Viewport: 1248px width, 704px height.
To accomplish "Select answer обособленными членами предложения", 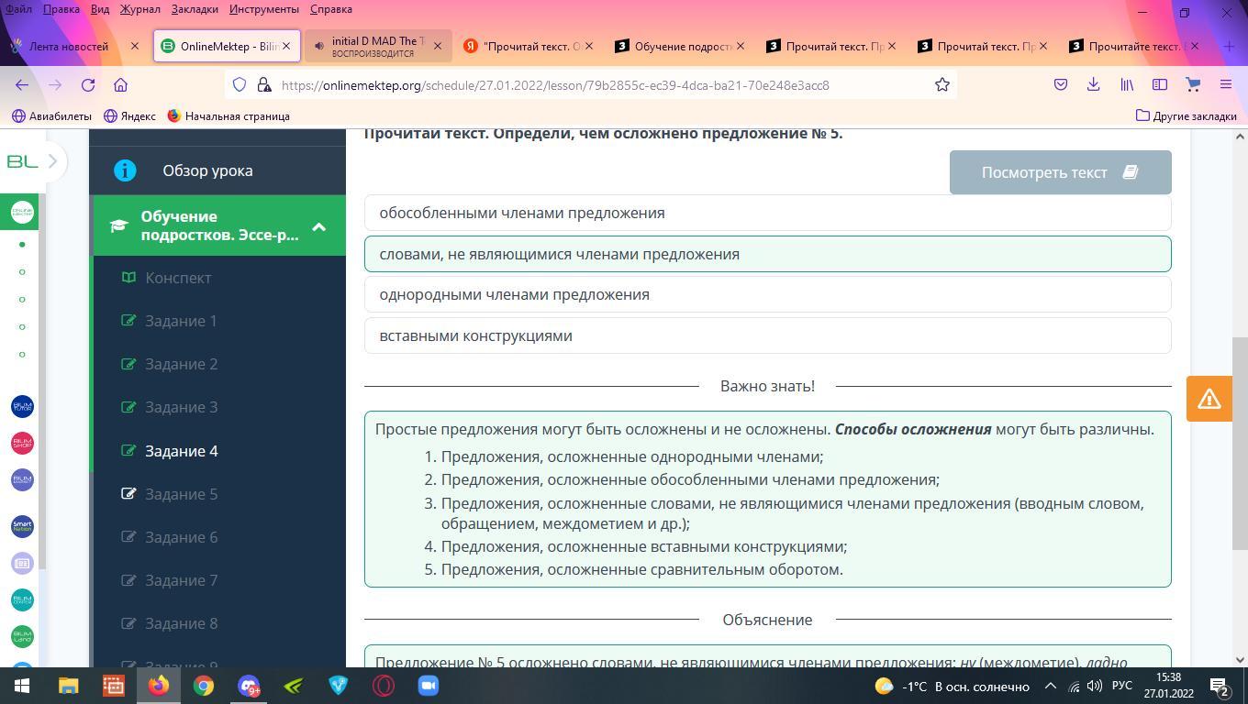I will (767, 213).
